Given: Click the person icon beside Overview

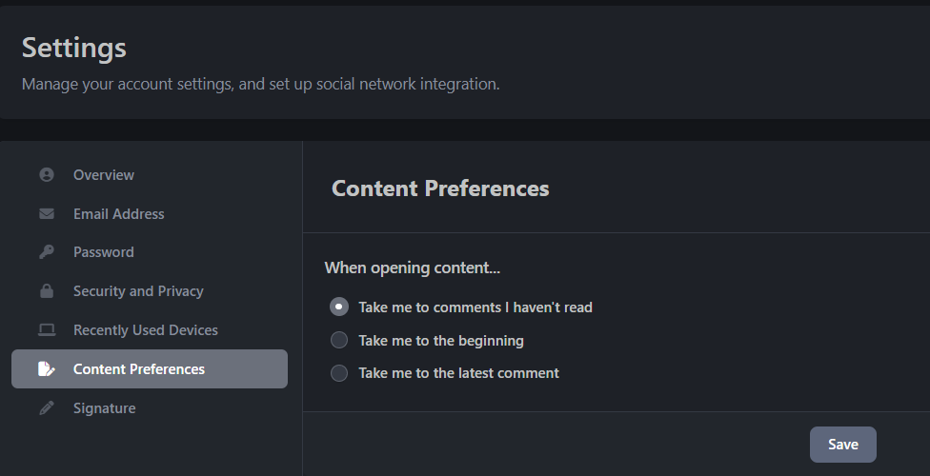Looking at the screenshot, I should (x=47, y=175).
